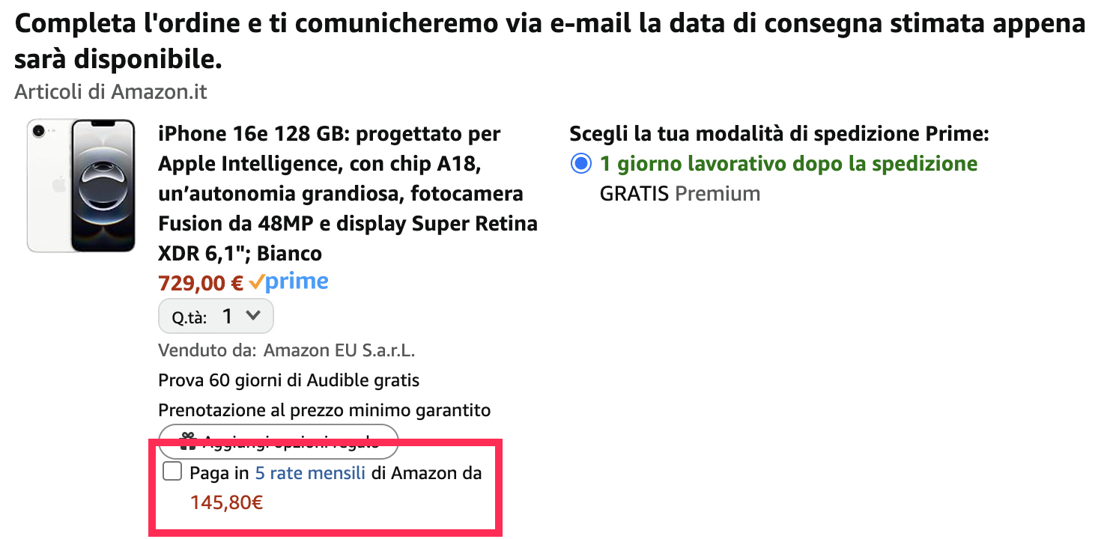The width and height of the screenshot is (1095, 539).
Task: Click the quantity dropdown chevron arrow
Action: click(x=253, y=316)
